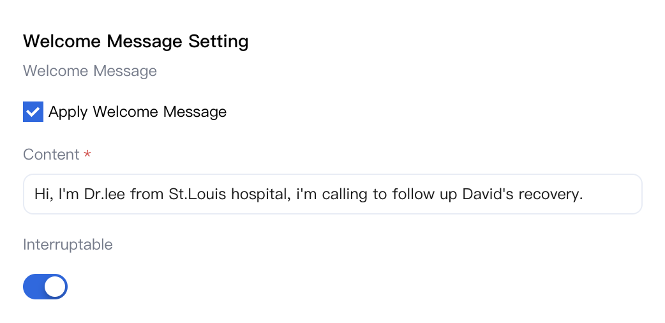Image resolution: width=665 pixels, height=323 pixels.
Task: Place cursor at 'David's' in the message
Action: [x=490, y=194]
